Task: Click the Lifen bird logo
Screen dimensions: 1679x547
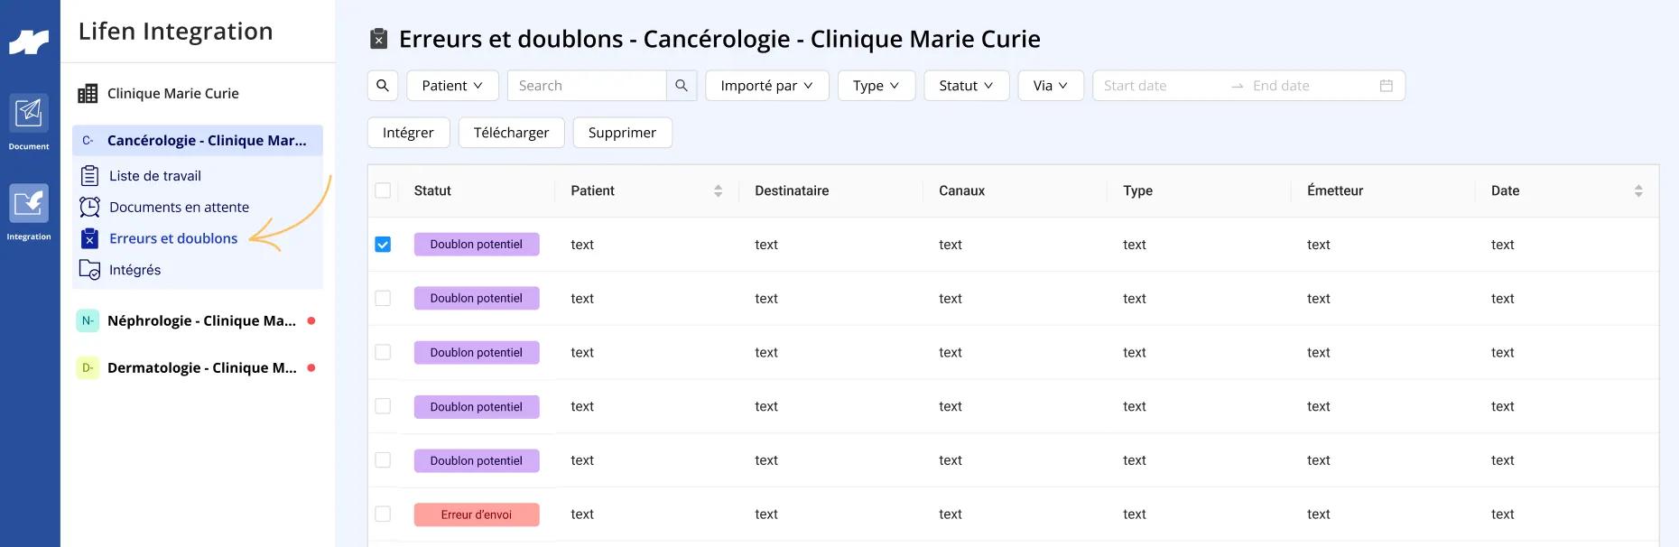Action: click(x=29, y=42)
